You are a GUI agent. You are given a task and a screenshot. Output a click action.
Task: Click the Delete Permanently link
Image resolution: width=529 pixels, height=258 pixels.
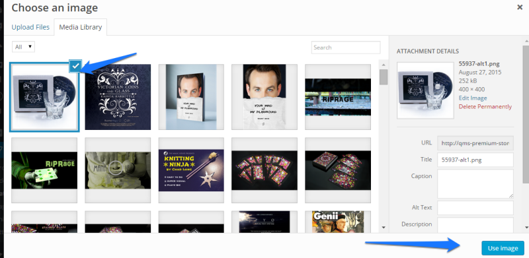click(x=485, y=107)
